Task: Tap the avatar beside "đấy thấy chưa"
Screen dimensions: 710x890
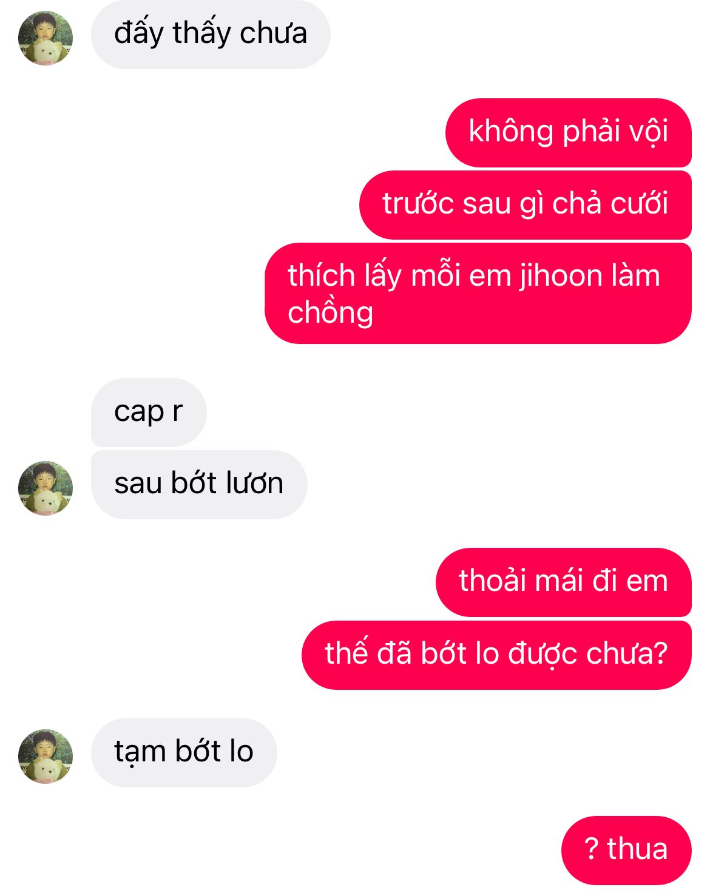Action: pyautogui.click(x=46, y=38)
